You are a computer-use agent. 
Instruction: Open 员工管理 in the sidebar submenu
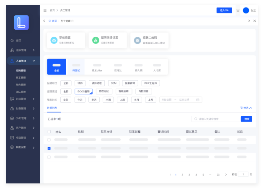coord(21,78)
